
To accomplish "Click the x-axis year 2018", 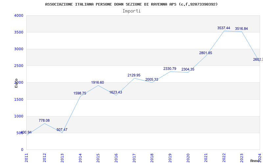I will tap(152, 158).
